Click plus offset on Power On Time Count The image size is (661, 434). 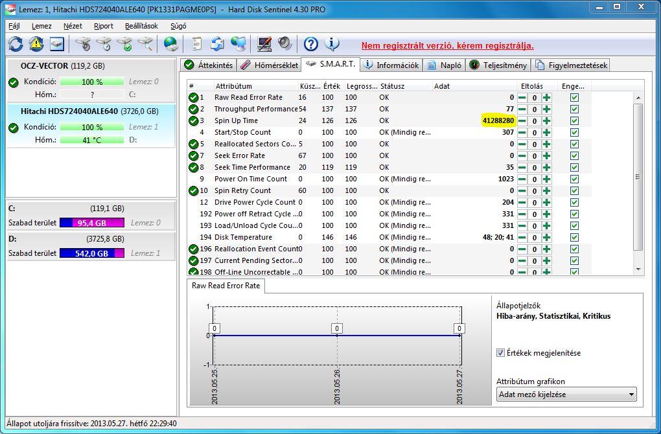click(547, 179)
